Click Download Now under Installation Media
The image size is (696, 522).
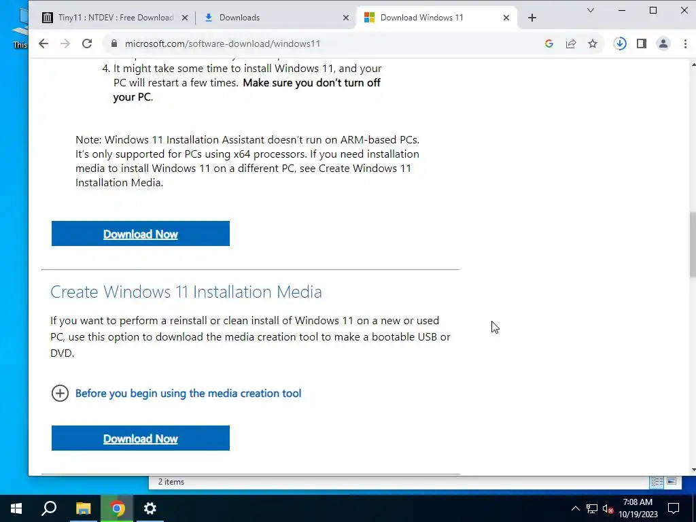[x=140, y=438]
